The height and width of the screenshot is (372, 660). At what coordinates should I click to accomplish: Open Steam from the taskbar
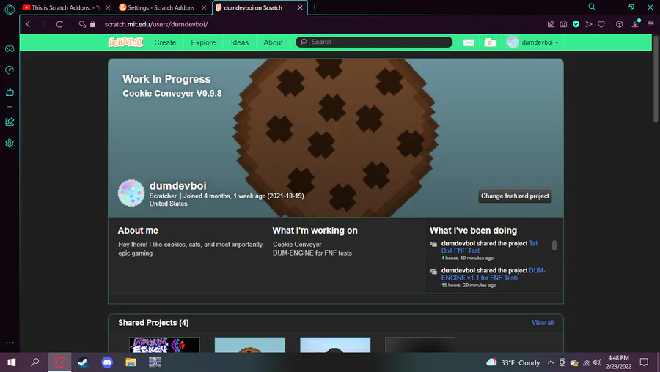coord(83,362)
